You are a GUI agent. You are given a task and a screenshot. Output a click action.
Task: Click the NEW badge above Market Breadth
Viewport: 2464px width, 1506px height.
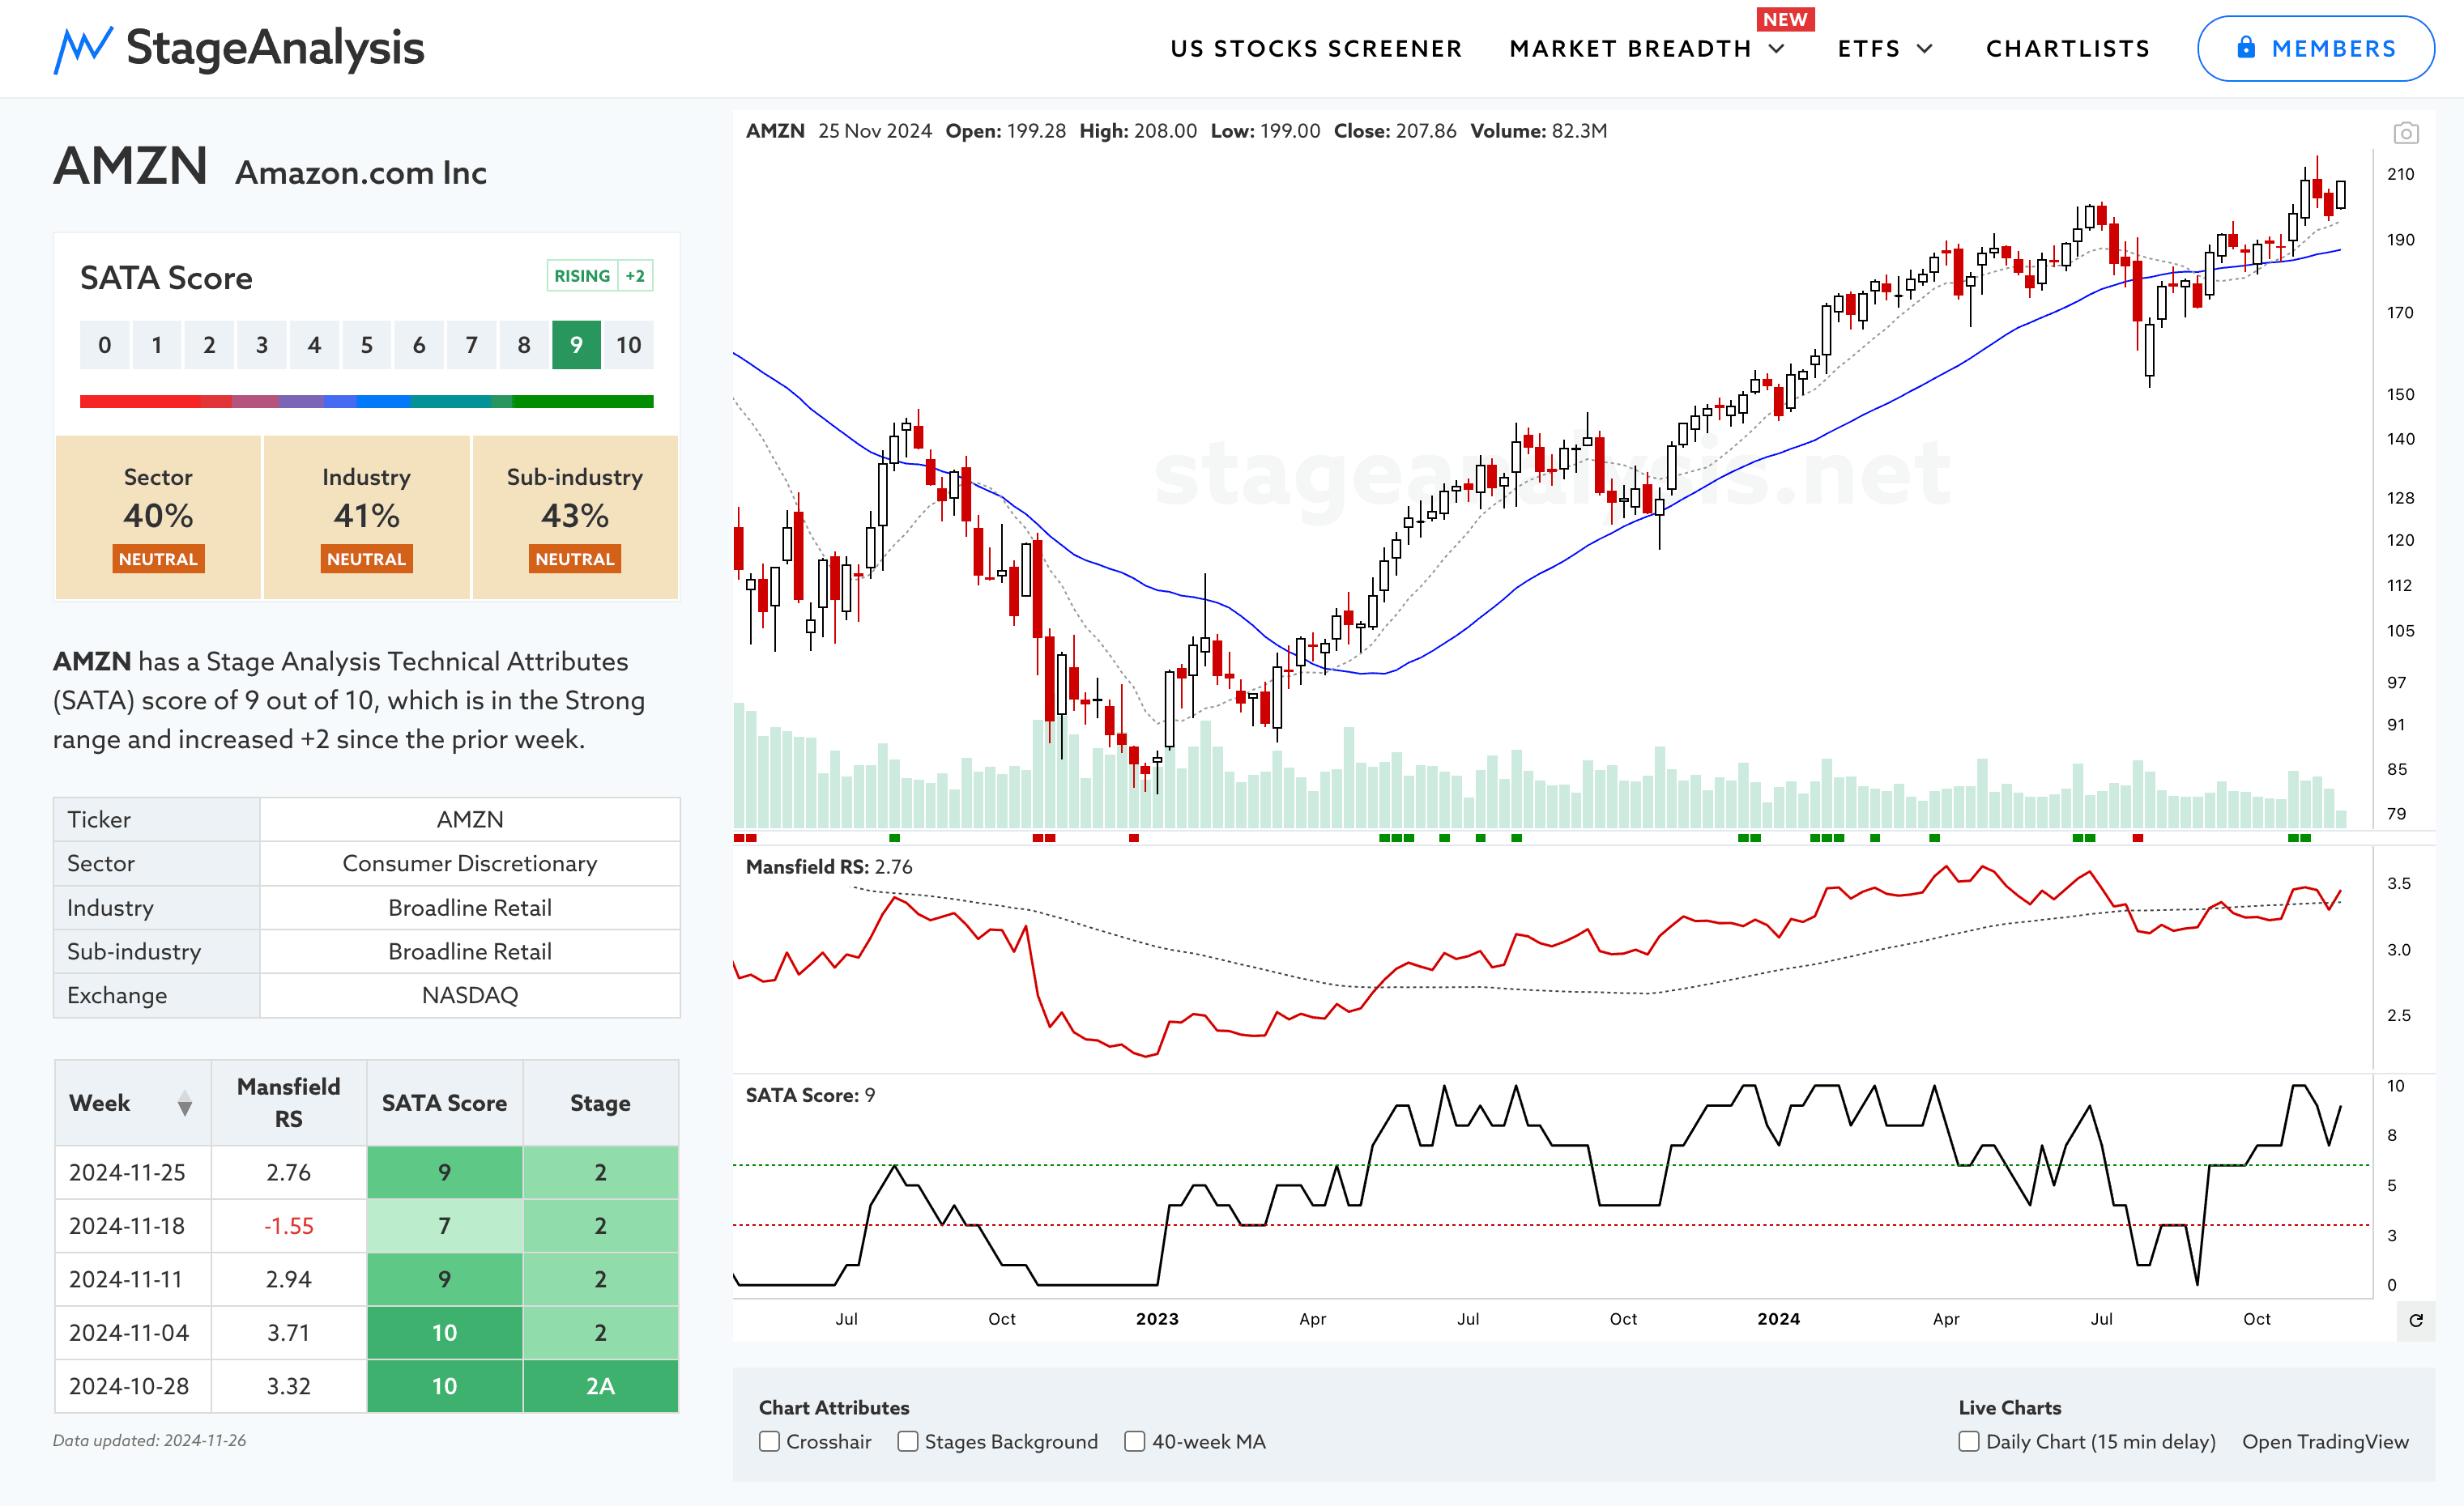coord(1785,20)
